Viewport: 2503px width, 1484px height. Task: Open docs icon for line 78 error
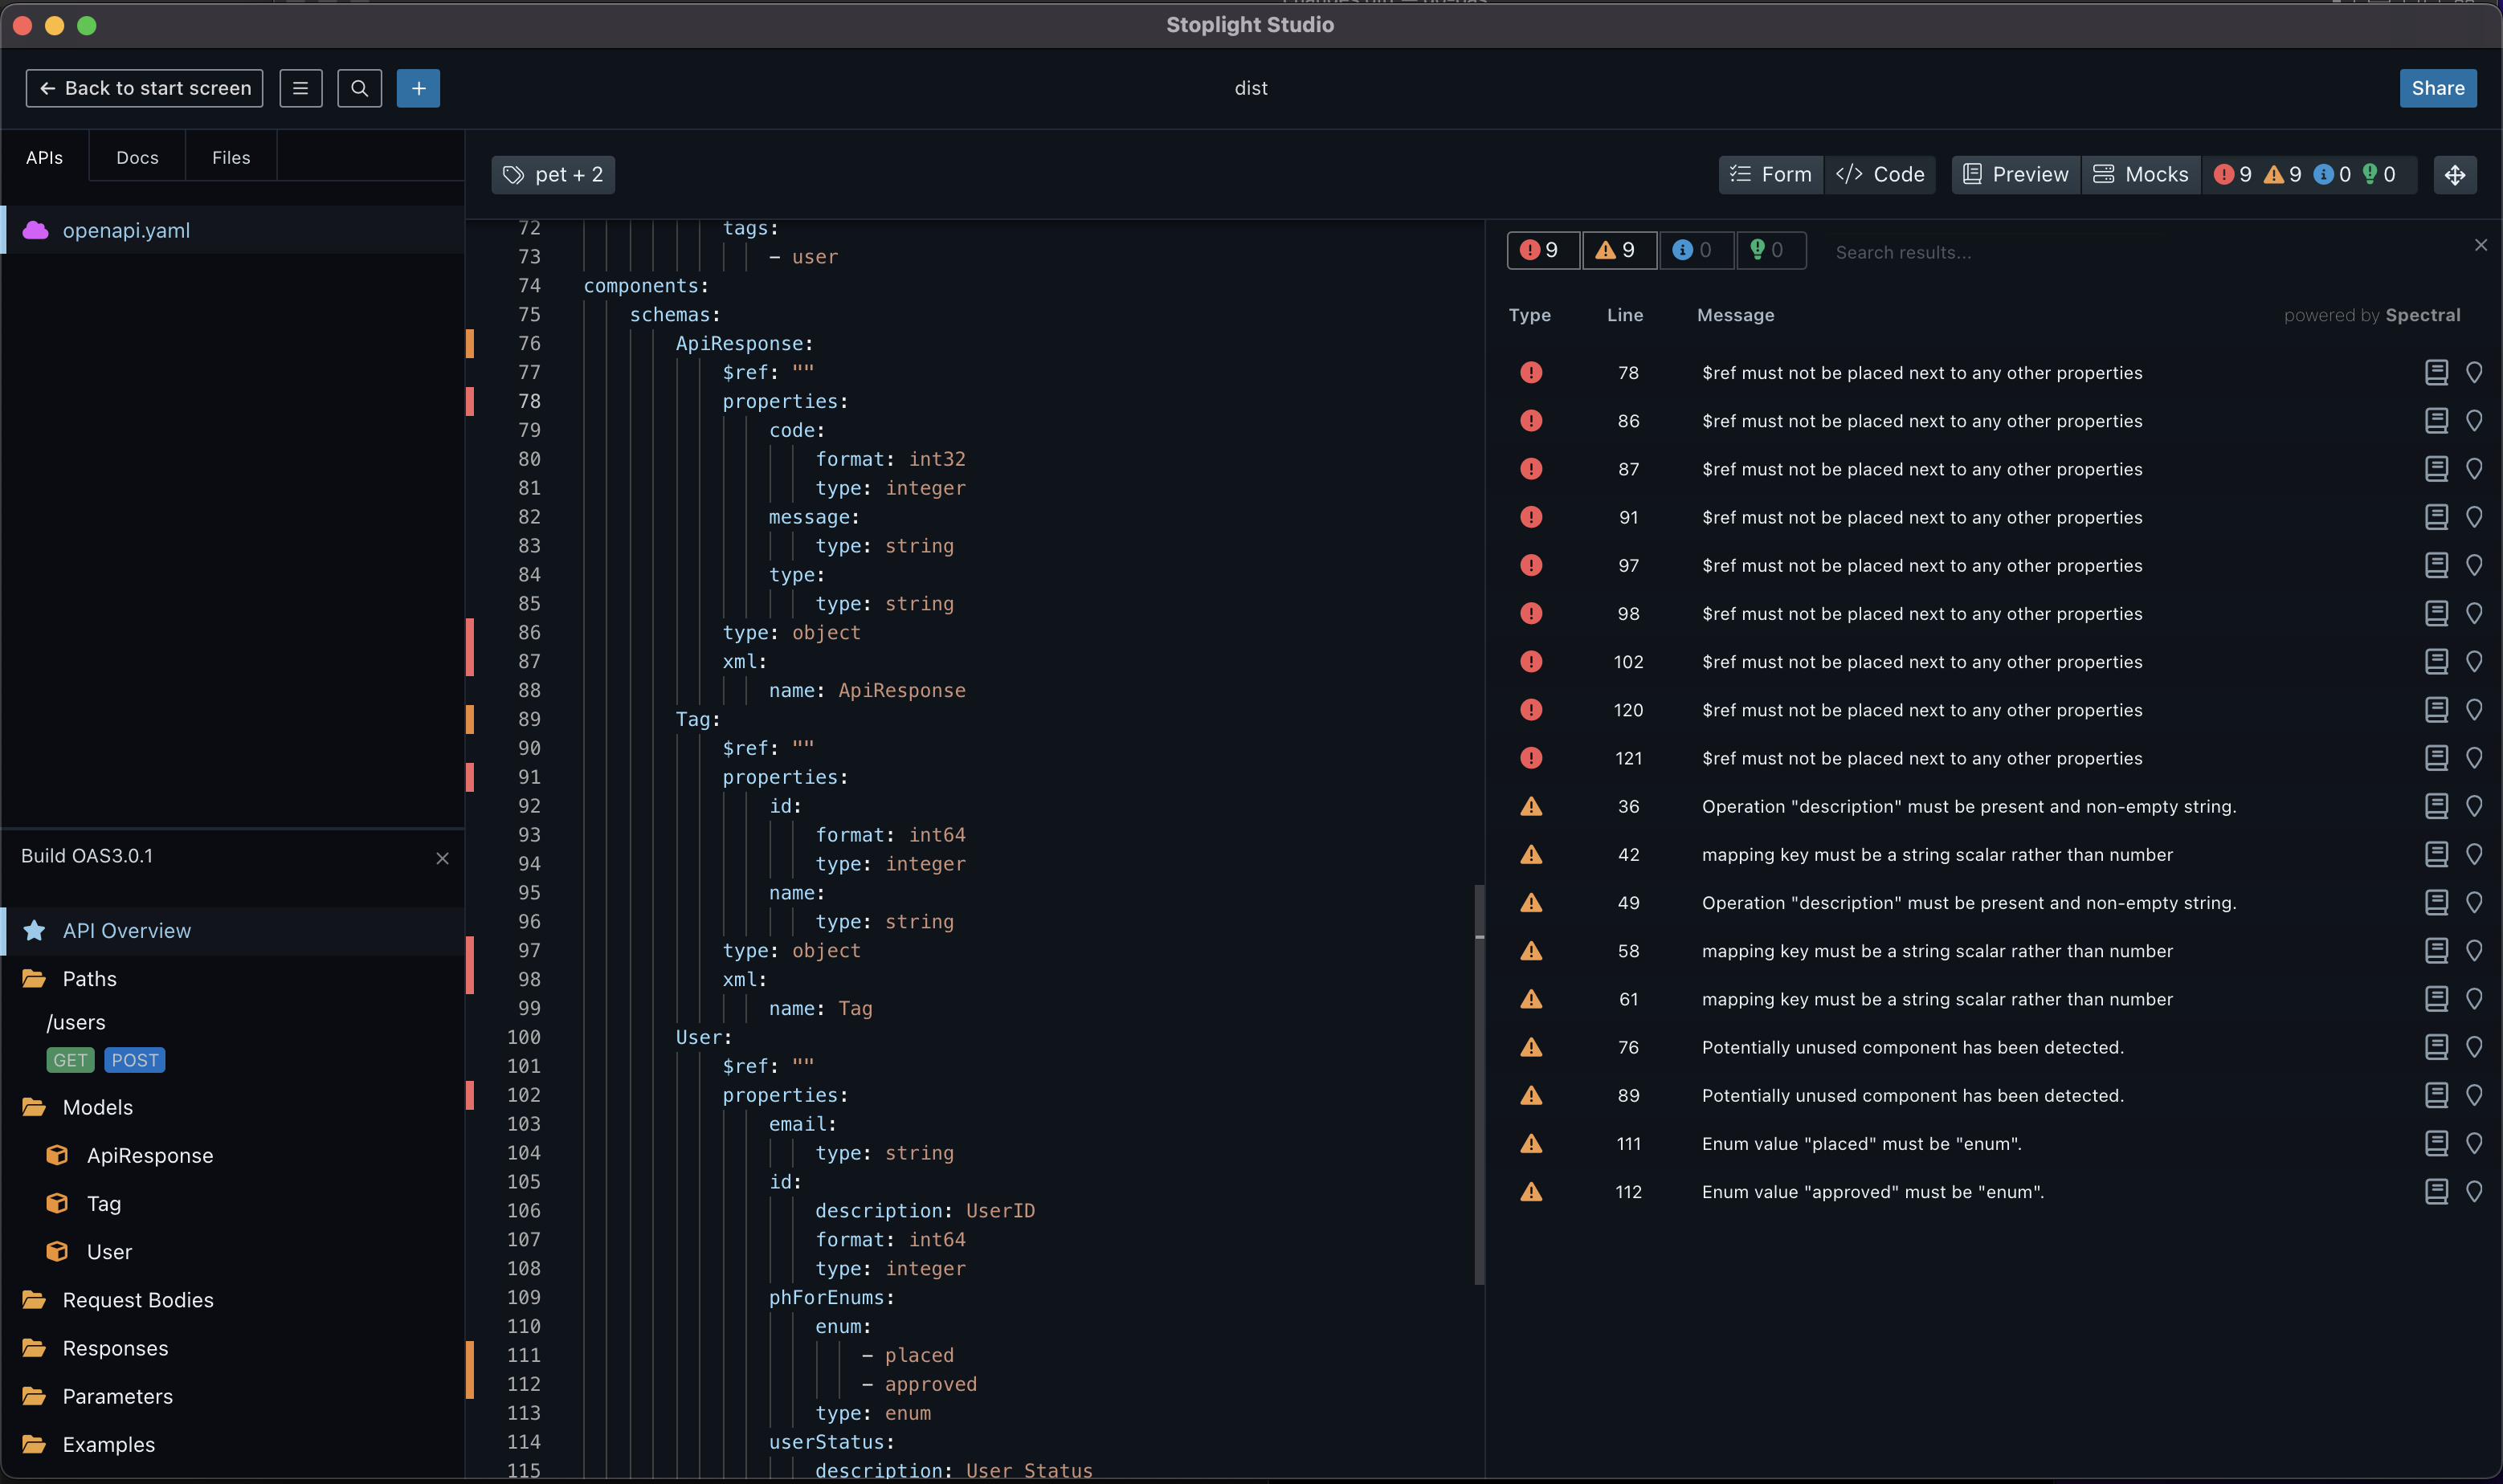coord(2436,372)
